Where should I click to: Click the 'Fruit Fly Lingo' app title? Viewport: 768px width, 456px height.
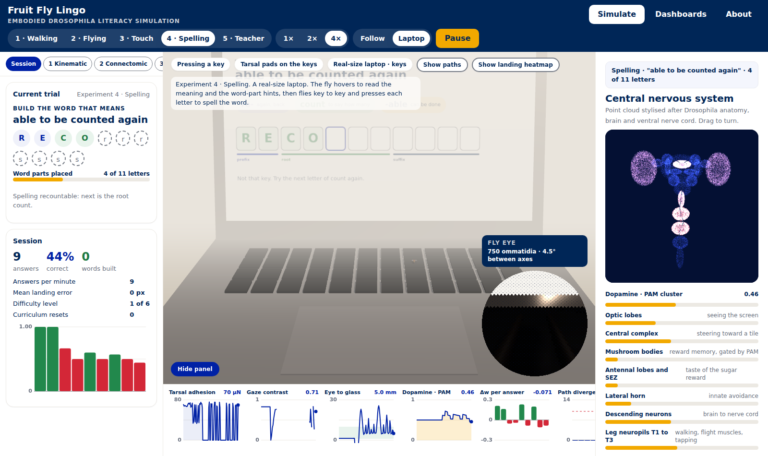tap(47, 10)
